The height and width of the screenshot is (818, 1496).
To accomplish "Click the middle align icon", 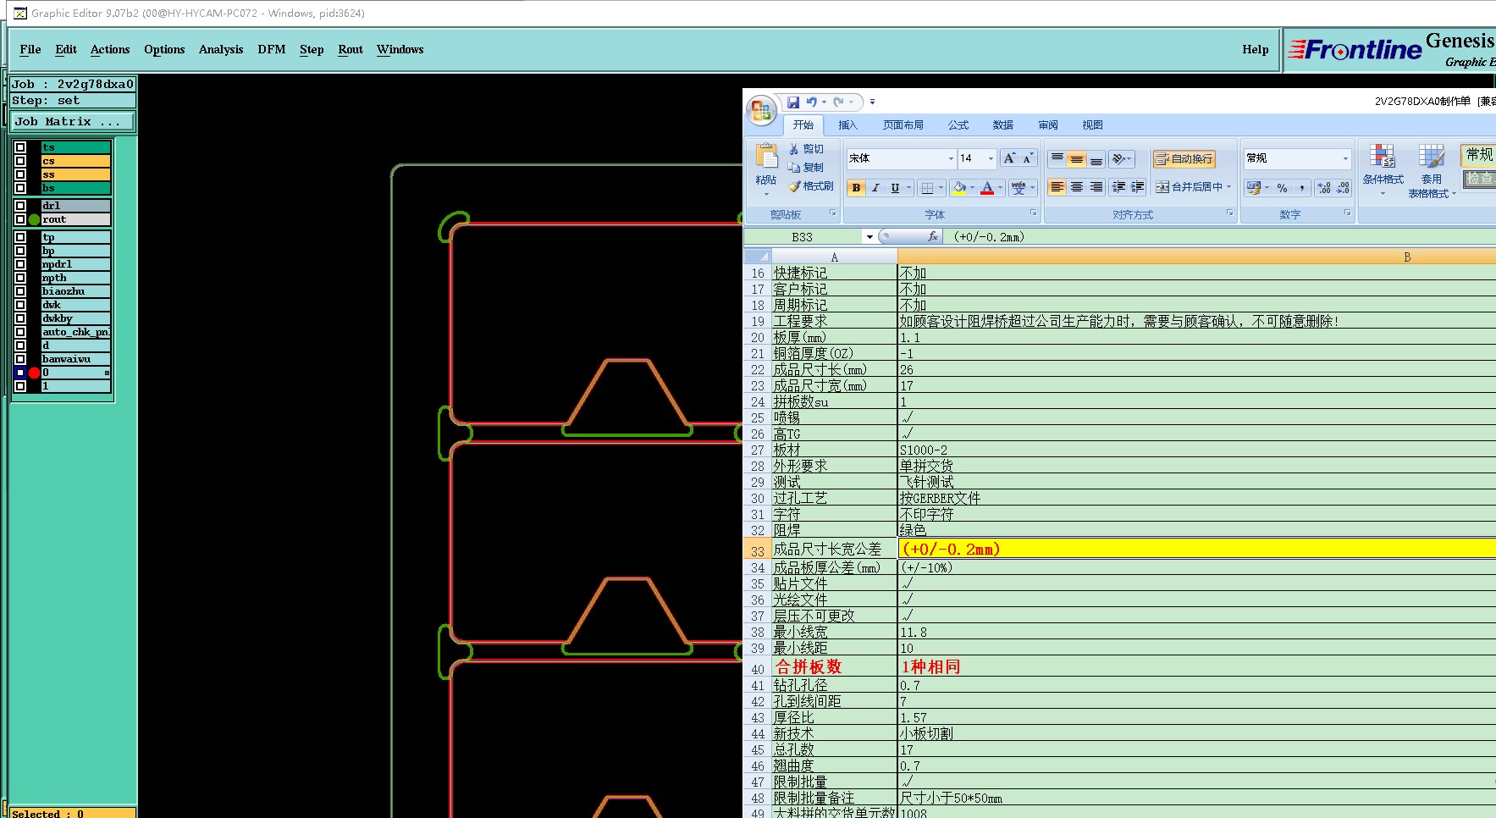I will [x=1077, y=158].
